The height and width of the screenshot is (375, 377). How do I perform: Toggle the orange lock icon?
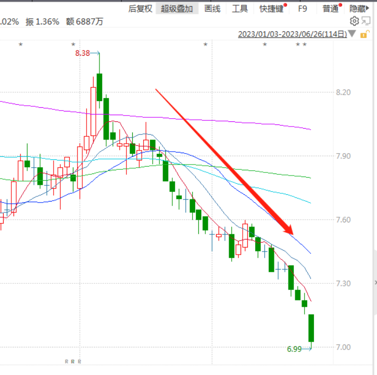[x=365, y=34]
